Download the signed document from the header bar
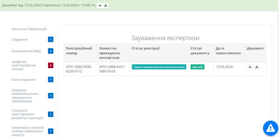Viewport: 279px width, 137px height. coord(105,6)
